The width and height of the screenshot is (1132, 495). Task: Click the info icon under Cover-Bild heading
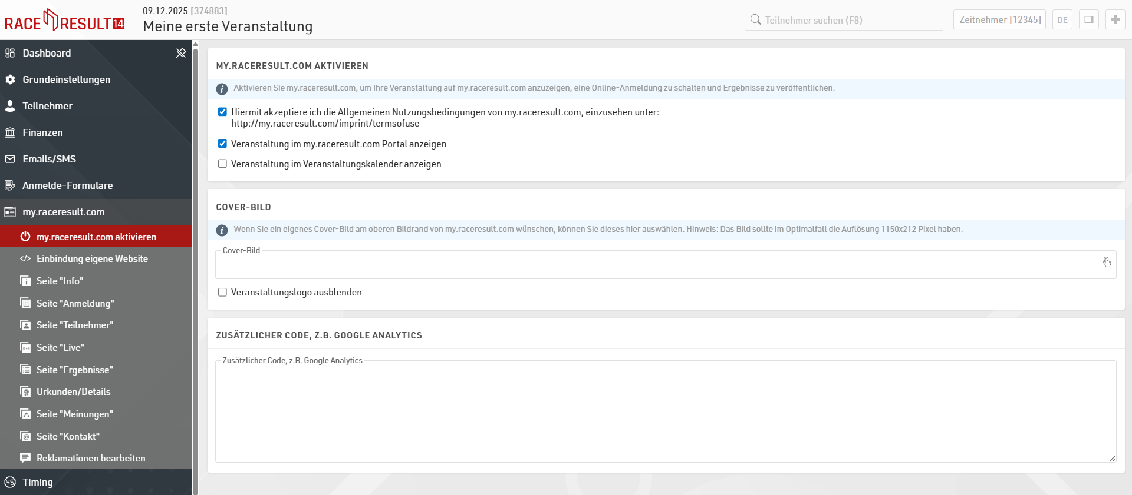222,230
